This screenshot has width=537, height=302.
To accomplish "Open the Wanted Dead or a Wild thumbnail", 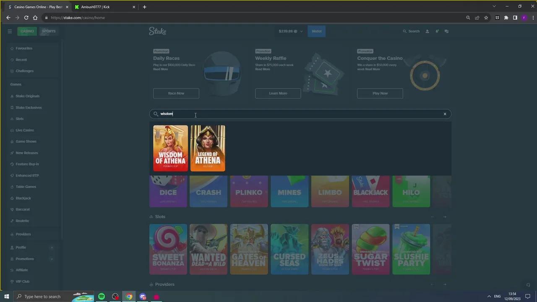I will tap(209, 249).
